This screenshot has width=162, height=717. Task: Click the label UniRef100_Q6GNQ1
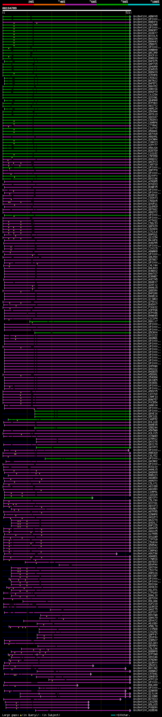(x=145, y=338)
